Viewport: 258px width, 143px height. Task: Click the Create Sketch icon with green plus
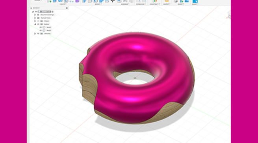pyautogui.click(x=49, y=1)
